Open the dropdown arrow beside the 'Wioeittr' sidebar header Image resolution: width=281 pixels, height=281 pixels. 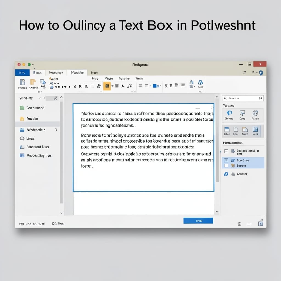tap(40, 98)
